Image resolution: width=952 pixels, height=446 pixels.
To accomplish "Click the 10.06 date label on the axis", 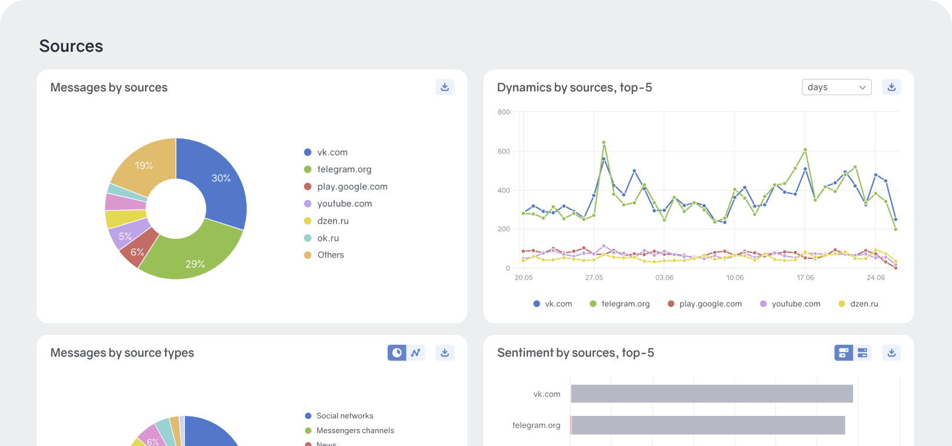I will 735,278.
